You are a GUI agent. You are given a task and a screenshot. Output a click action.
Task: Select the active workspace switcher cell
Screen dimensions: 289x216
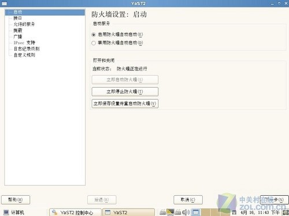[x=195, y=213]
